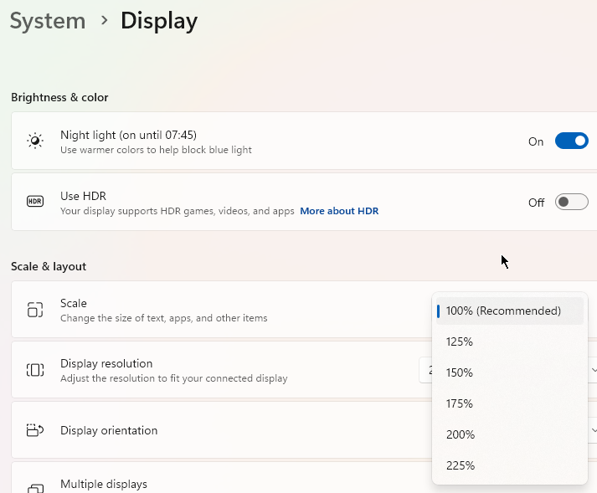
Task: Open the Display resolution dropdown
Action: tap(593, 370)
